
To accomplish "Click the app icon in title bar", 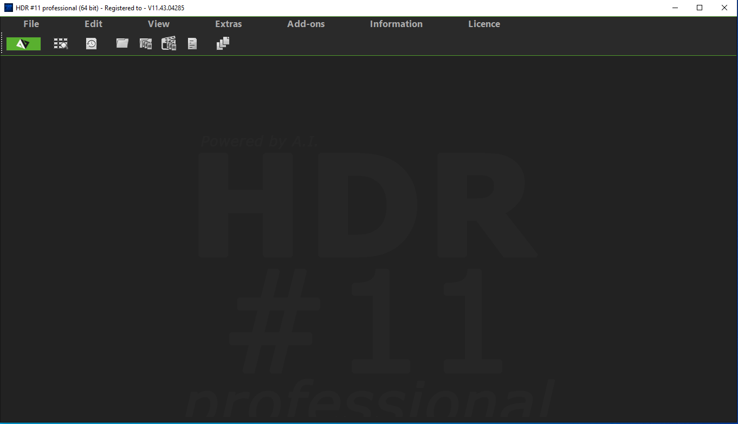I will pyautogui.click(x=8, y=8).
